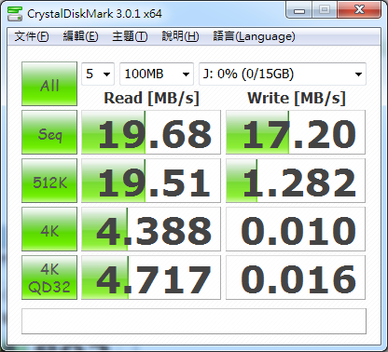The height and width of the screenshot is (352, 388).
Task: Click the 4K QD32 read result 4.717
Action: coord(151,278)
